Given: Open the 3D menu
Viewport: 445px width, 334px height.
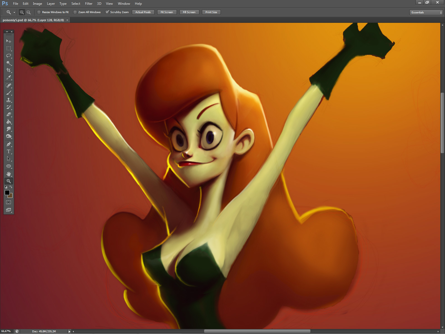Looking at the screenshot, I should coord(99,4).
